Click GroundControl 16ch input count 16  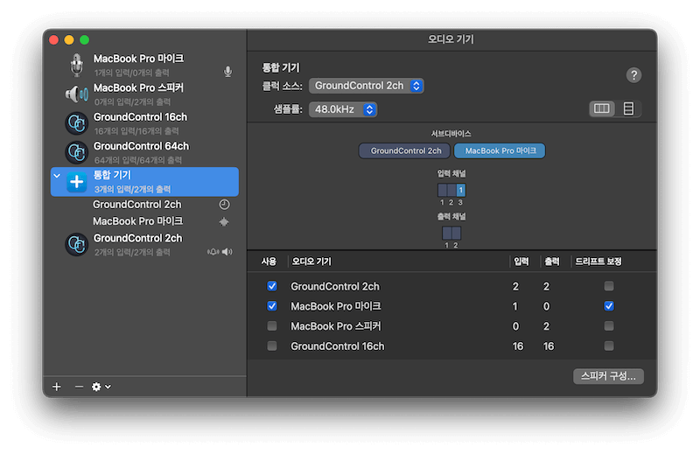pyautogui.click(x=518, y=346)
